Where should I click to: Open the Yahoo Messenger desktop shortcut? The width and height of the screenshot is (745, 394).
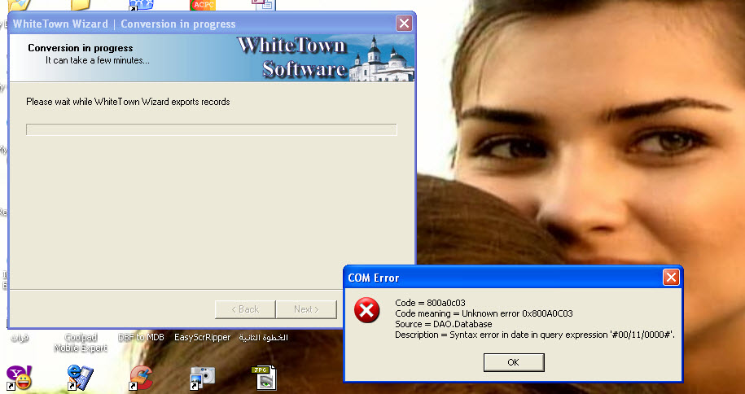click(x=19, y=378)
